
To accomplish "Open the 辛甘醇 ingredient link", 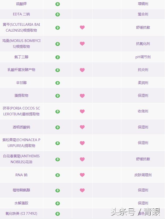I will coord(21,83).
